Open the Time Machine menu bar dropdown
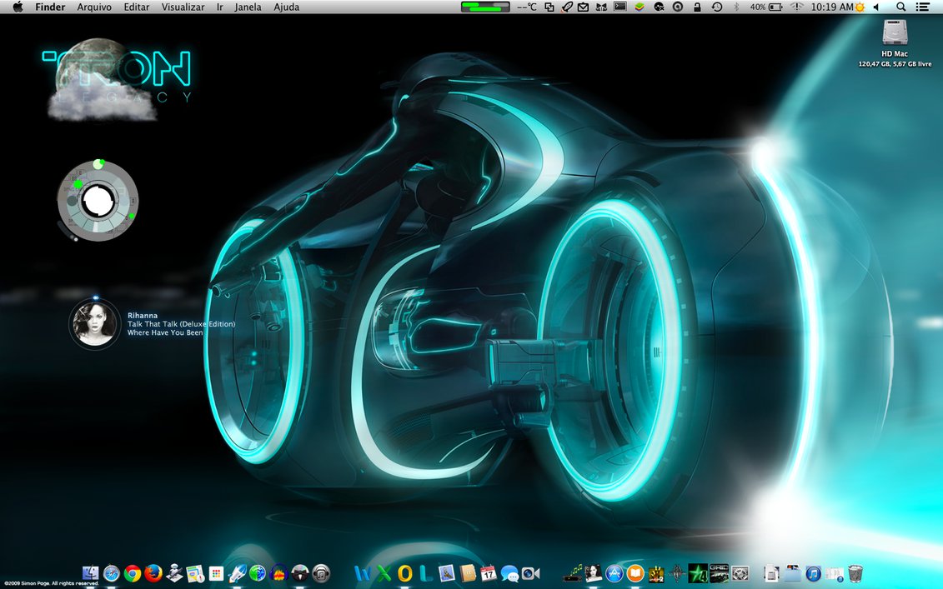Screen dimensions: 943x589 pos(717,7)
